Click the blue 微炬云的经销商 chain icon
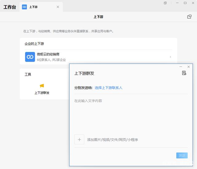The height and width of the screenshot is (169, 197). point(30,57)
